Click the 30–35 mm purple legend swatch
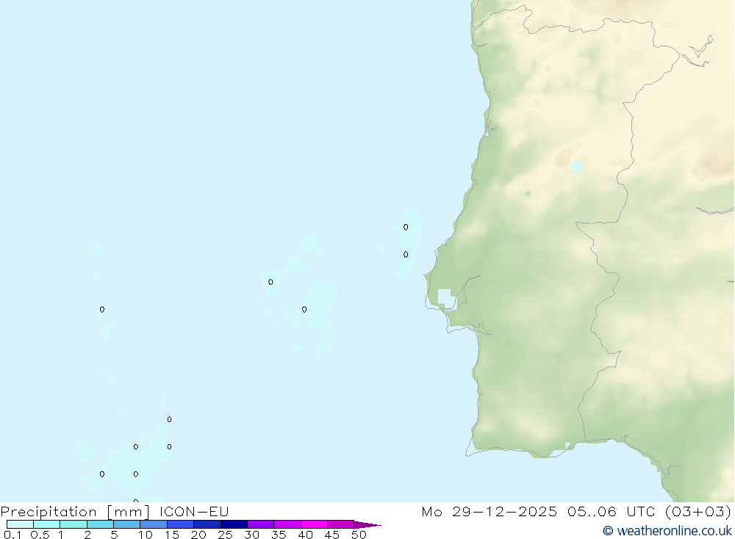The width and height of the screenshot is (735, 539). pyautogui.click(x=261, y=524)
